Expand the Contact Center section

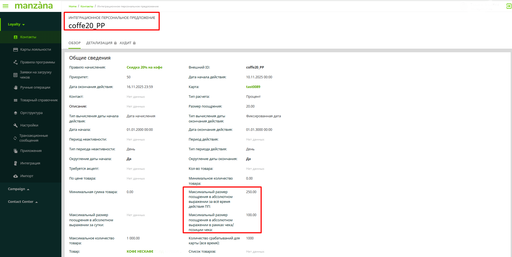pos(22,202)
